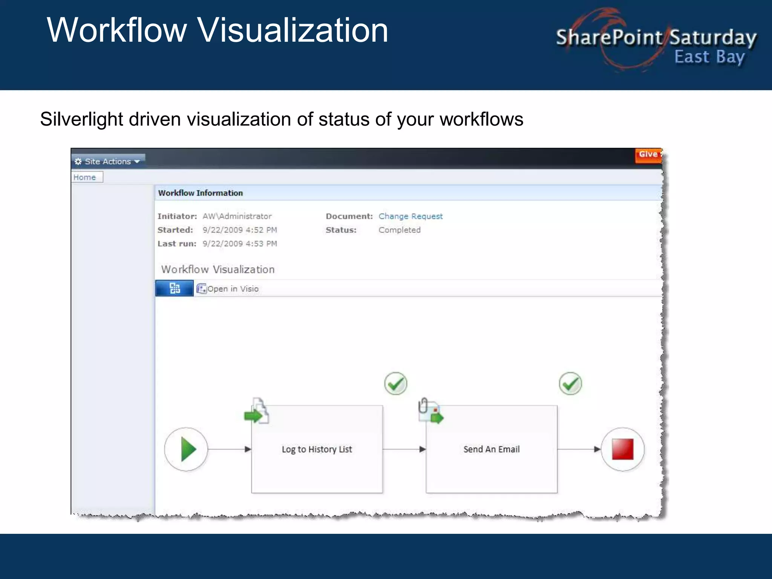
Task: Click the blue diagram view toolbar button
Action: pos(175,288)
